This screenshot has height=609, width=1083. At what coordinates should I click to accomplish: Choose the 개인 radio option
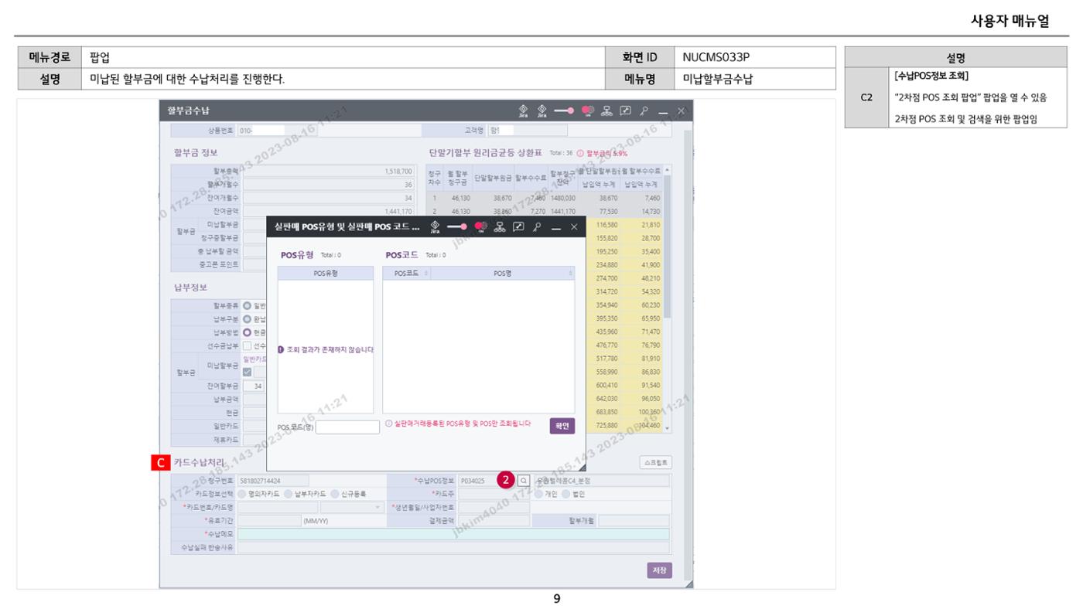[539, 494]
